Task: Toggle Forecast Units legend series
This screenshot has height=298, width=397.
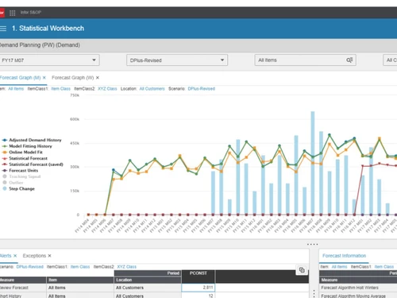Action: [x=20, y=170]
